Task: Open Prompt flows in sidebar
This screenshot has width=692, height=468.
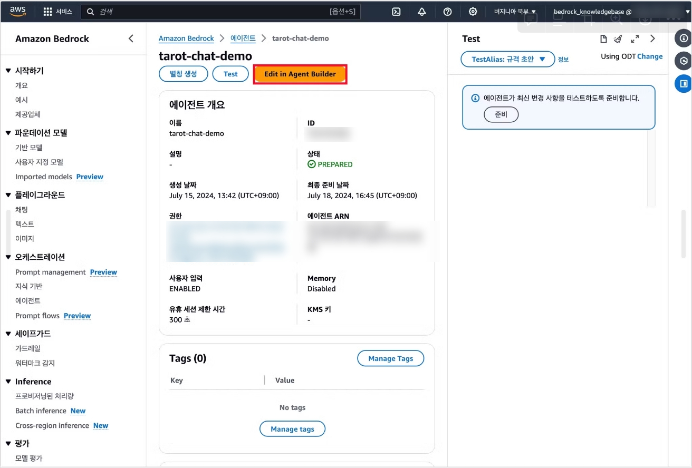Action: click(37, 316)
